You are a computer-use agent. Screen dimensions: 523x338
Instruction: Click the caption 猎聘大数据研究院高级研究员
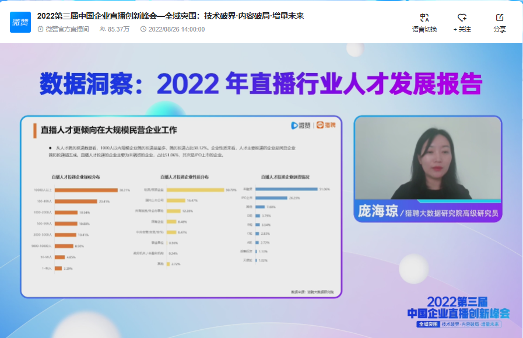pyautogui.click(x=452, y=213)
